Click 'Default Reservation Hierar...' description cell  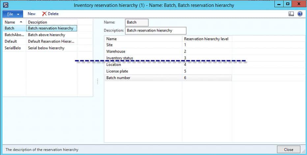pyautogui.click(x=51, y=42)
